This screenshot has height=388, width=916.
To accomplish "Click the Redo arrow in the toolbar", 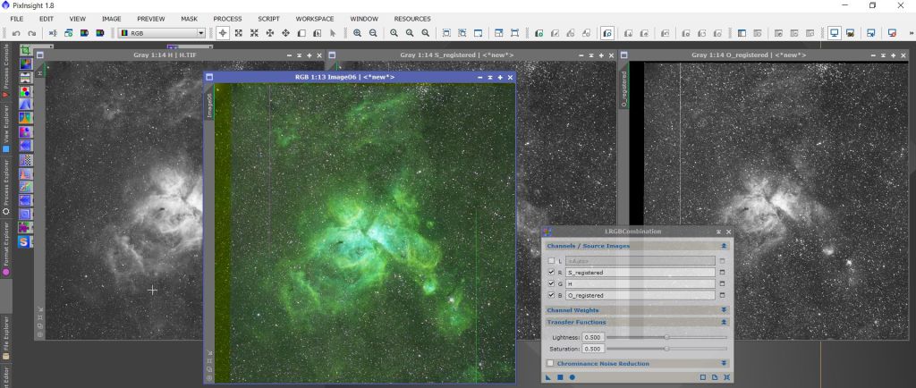I will (x=32, y=33).
